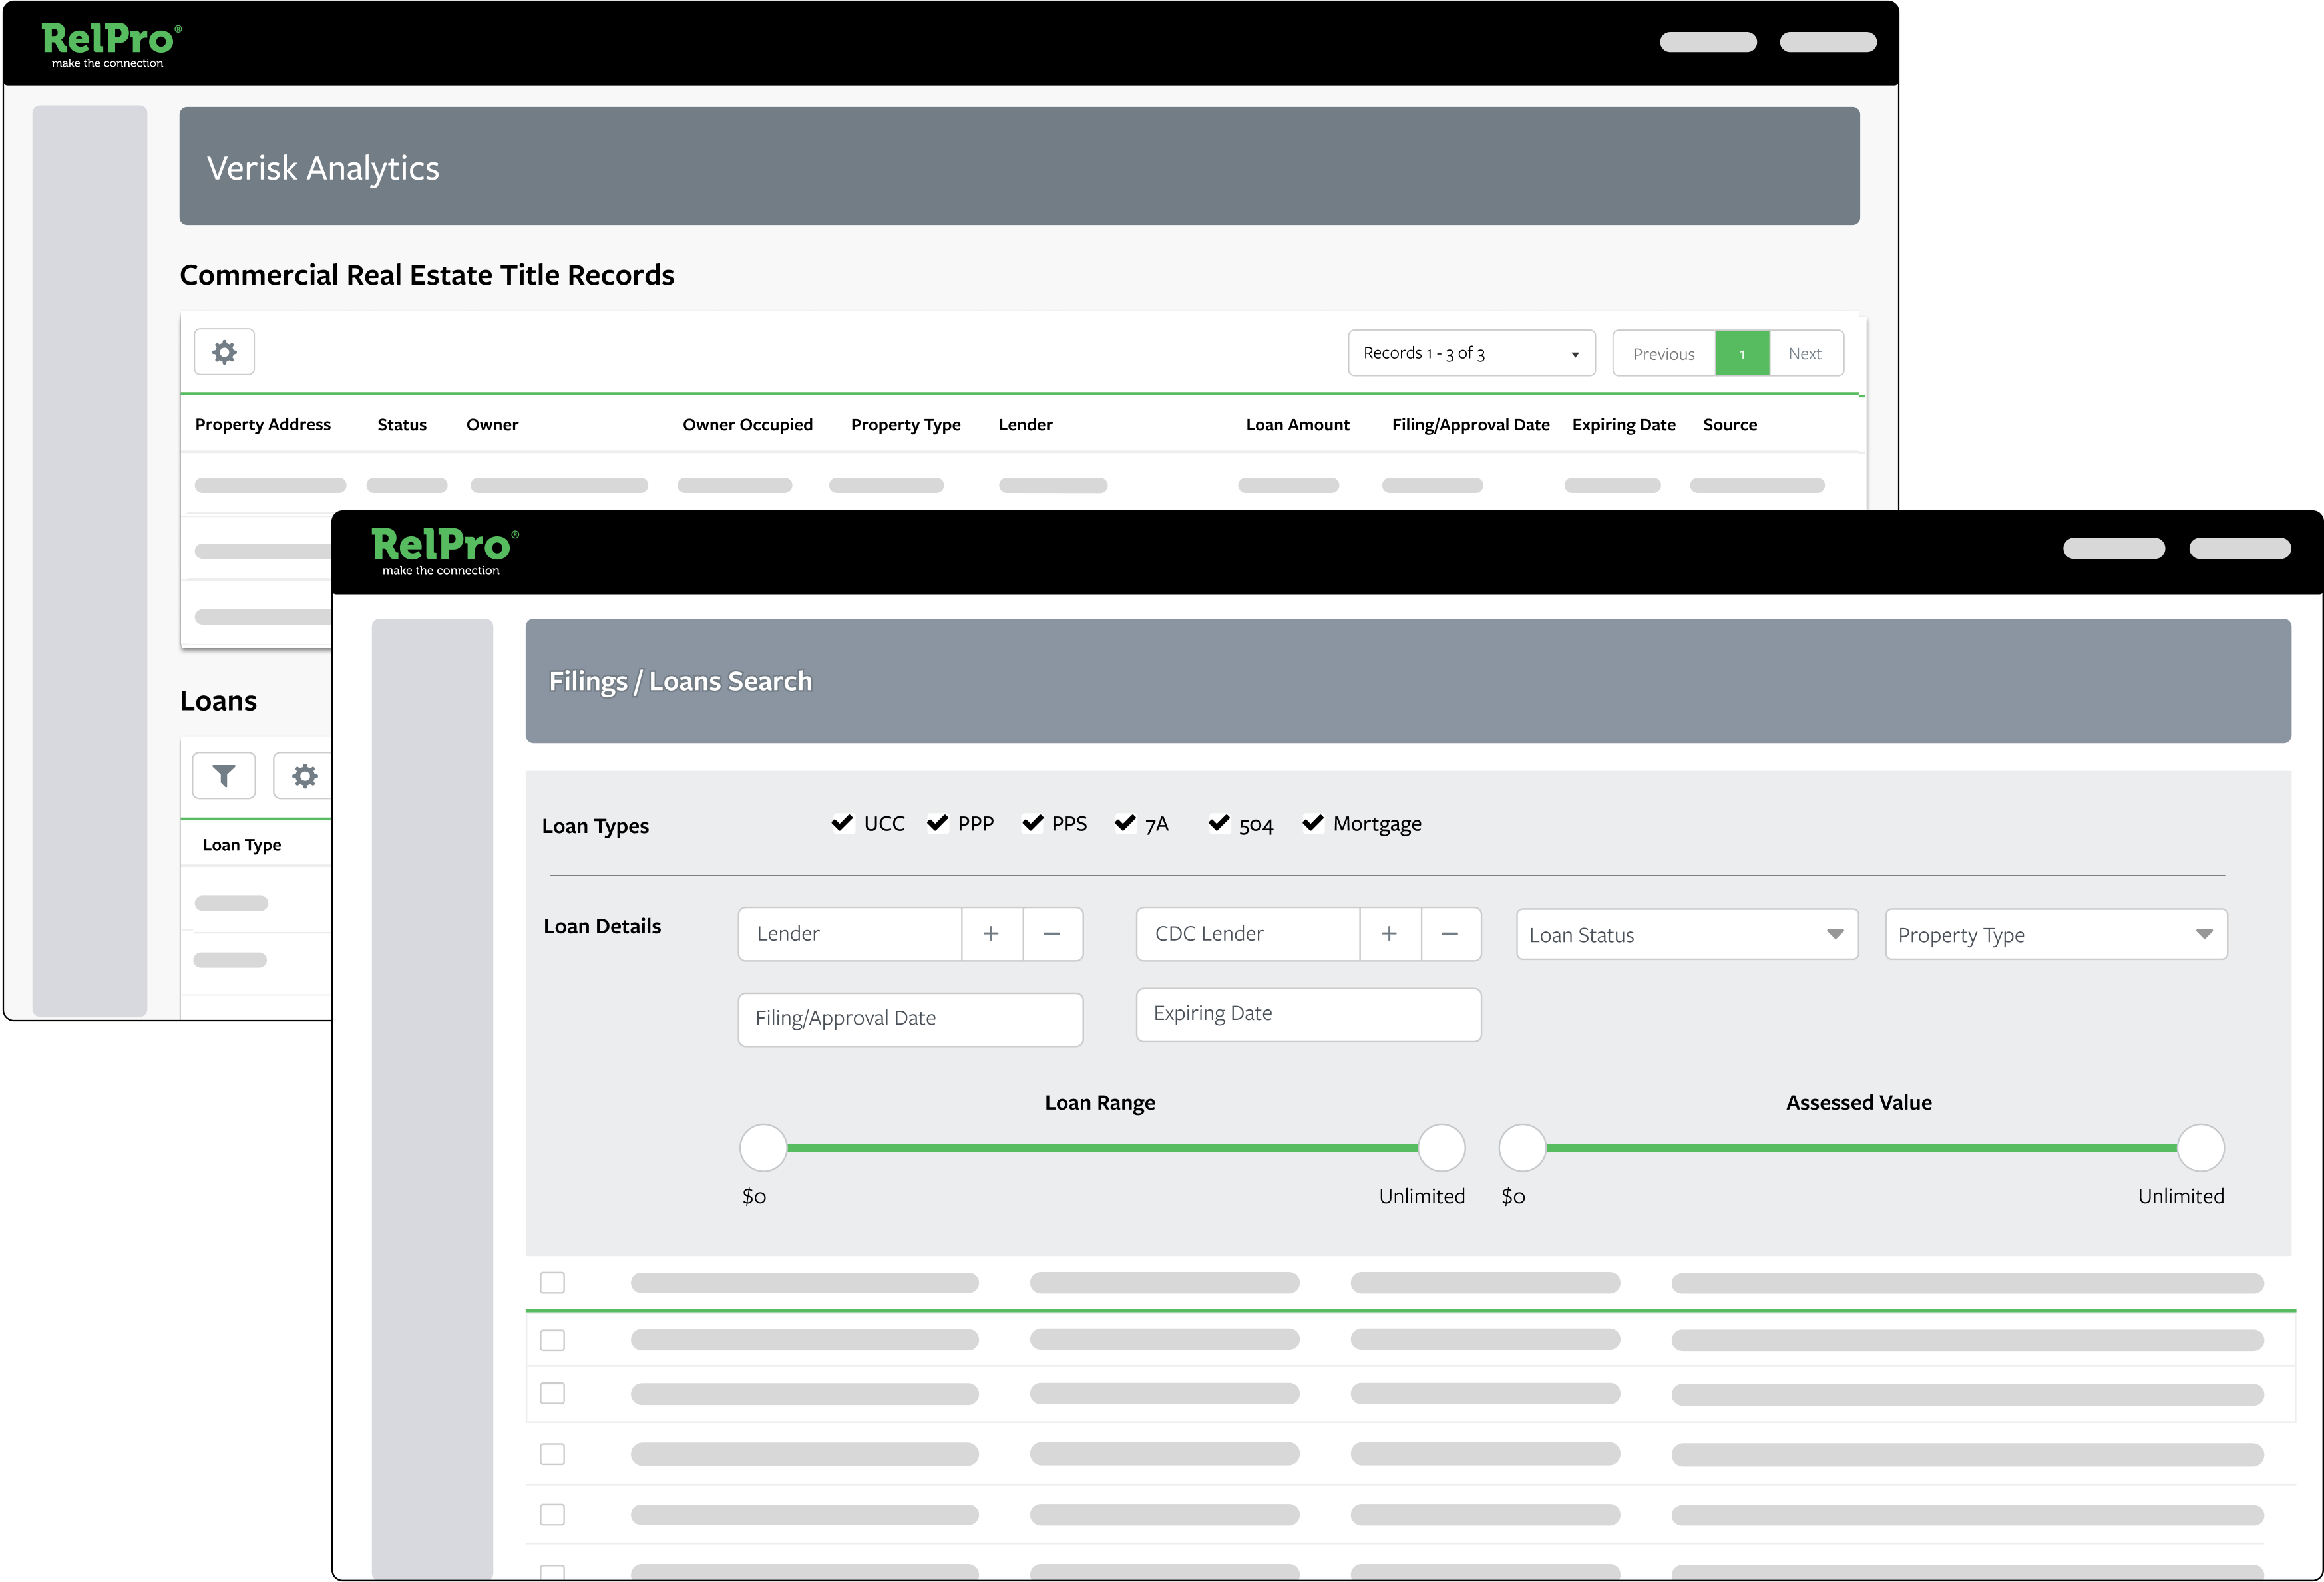Add a CDC Lender with the plus button
The image size is (2324, 1582).
point(1389,933)
